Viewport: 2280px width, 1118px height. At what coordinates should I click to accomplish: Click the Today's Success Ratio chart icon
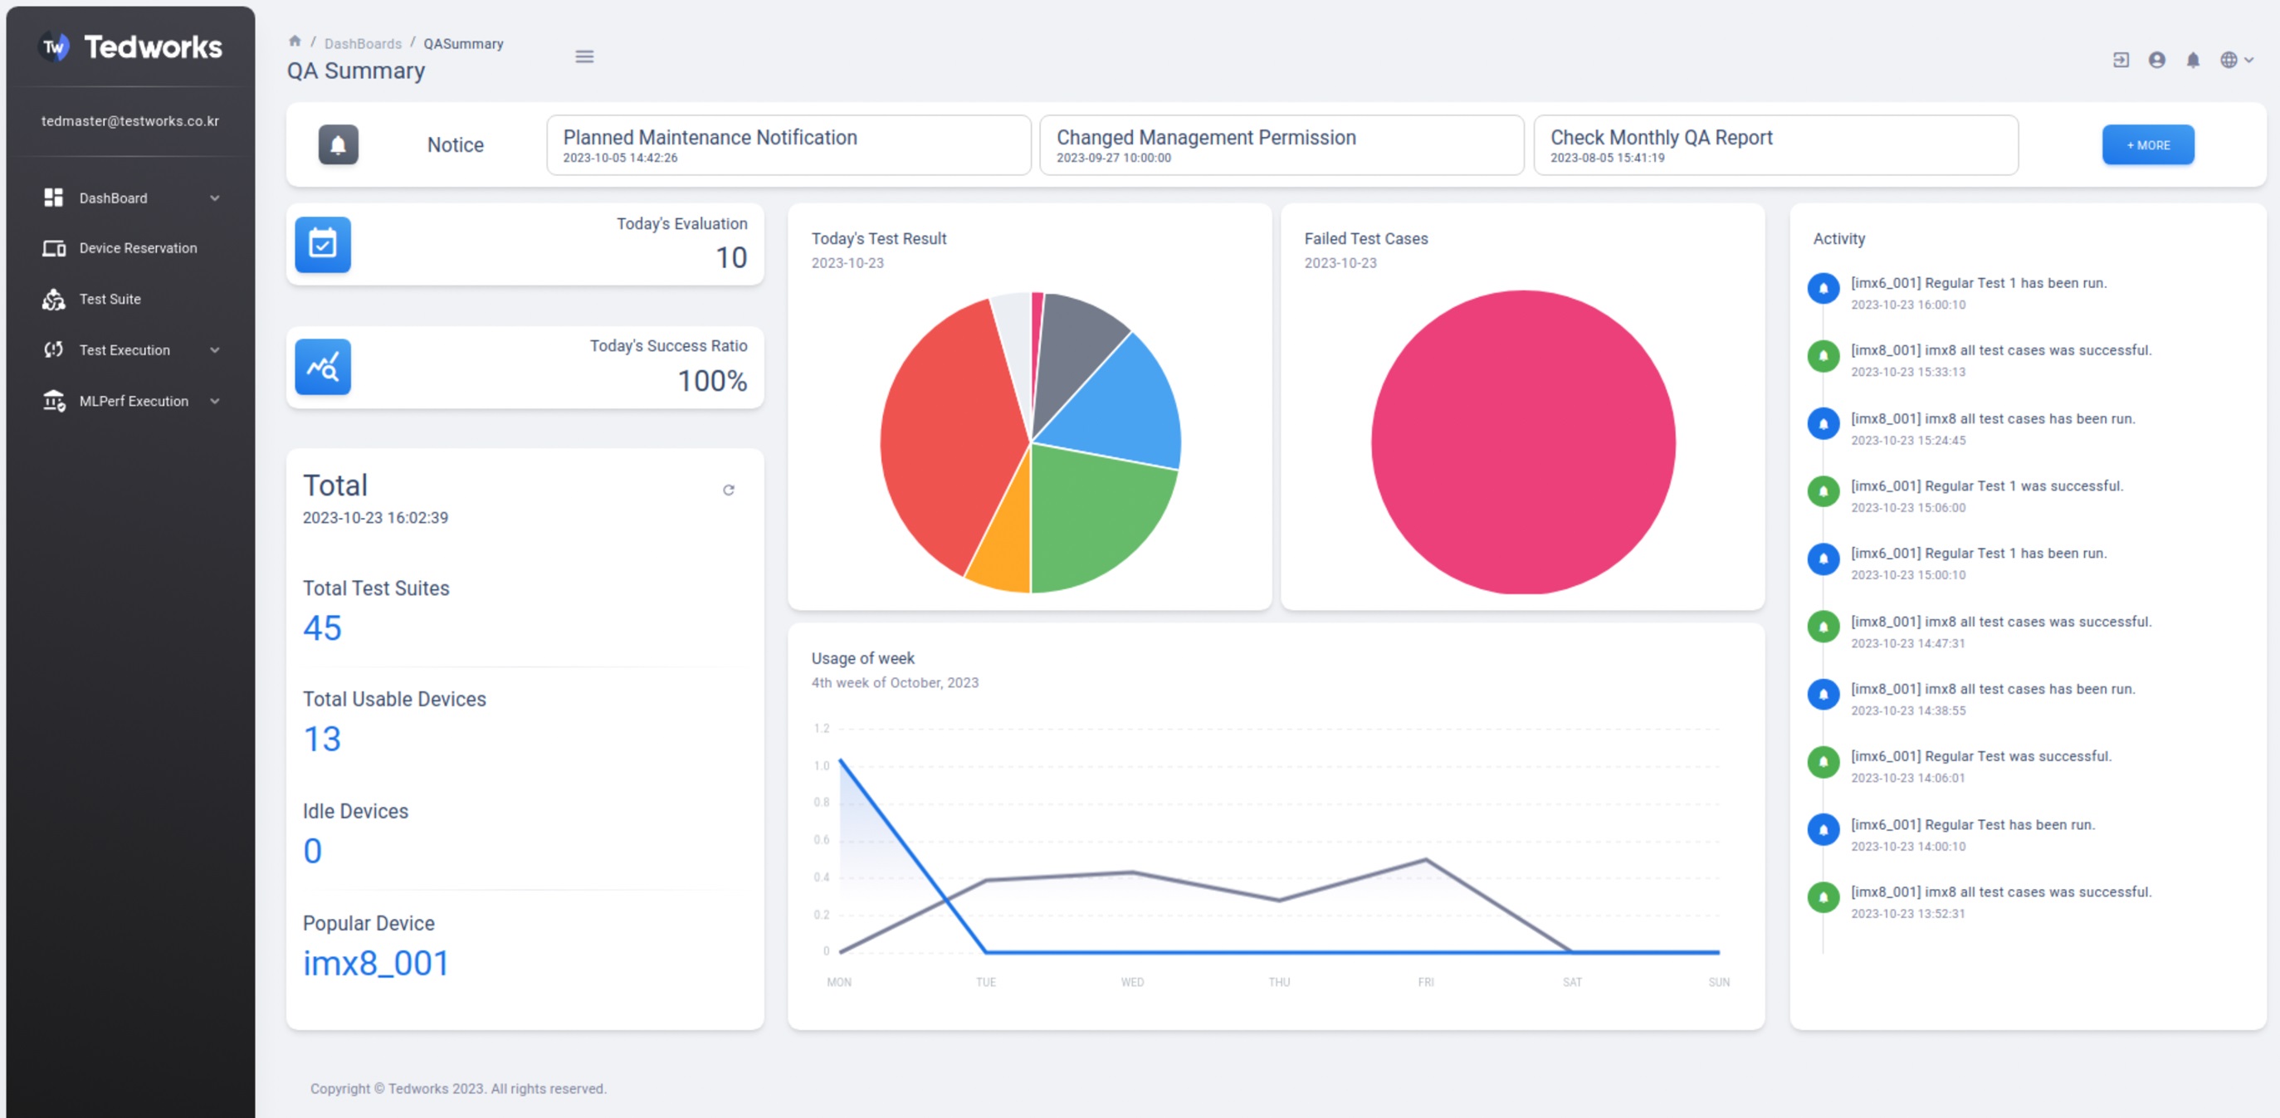click(322, 367)
